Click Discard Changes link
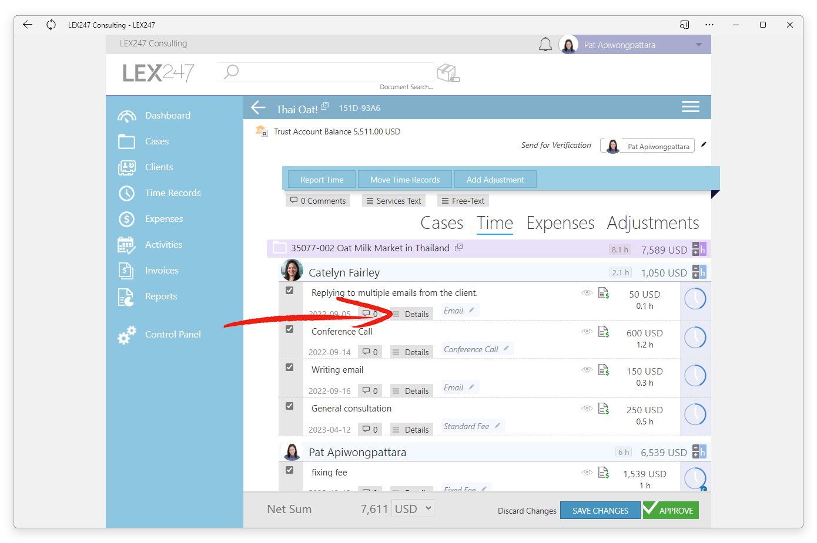817x543 pixels. click(527, 511)
